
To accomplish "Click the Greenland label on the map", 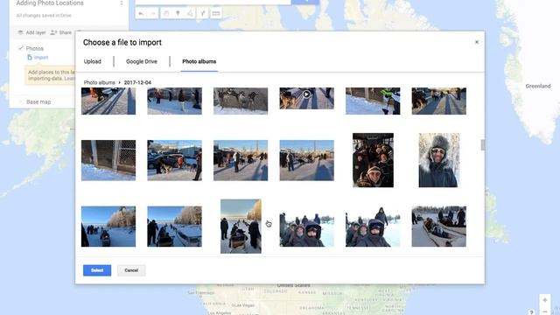I will 538,86.
